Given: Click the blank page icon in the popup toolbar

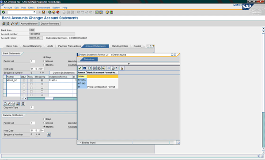Looking at the screenshot, I should tap(89, 68).
